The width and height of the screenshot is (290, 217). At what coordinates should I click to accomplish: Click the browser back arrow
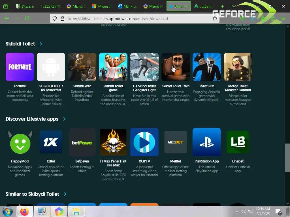pos(7,18)
